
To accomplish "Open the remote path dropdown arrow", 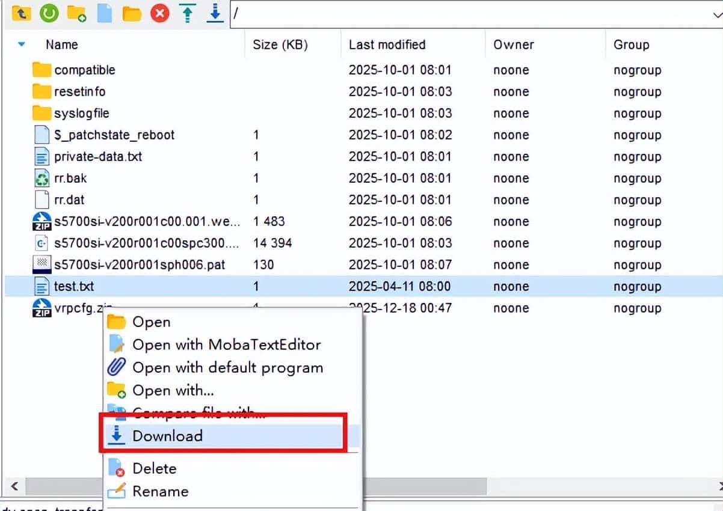I will pos(716,15).
